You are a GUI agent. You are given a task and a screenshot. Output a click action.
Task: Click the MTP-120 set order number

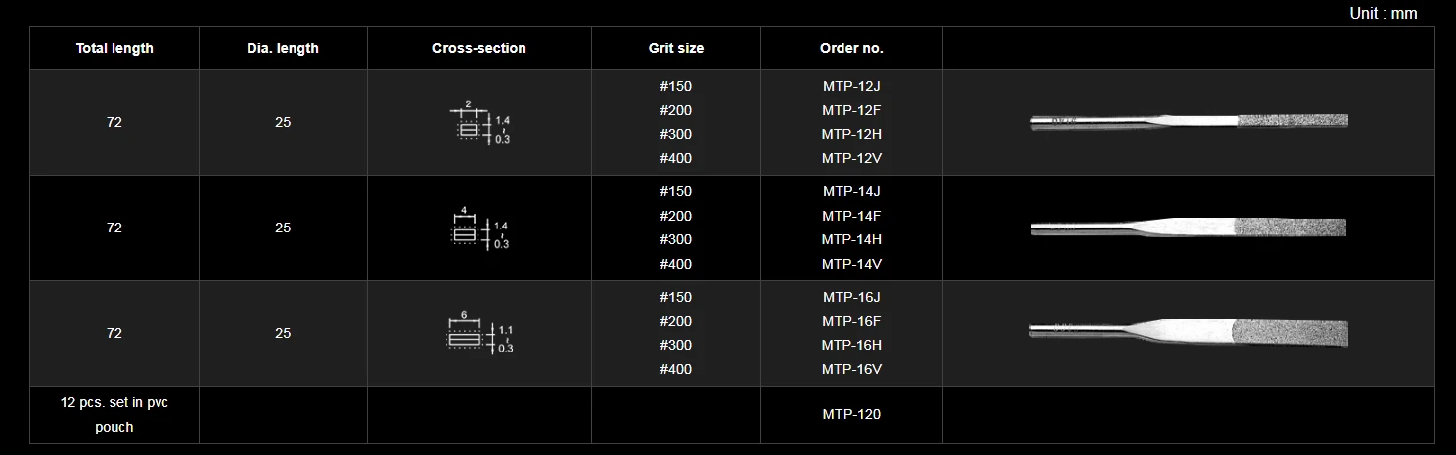pos(851,414)
